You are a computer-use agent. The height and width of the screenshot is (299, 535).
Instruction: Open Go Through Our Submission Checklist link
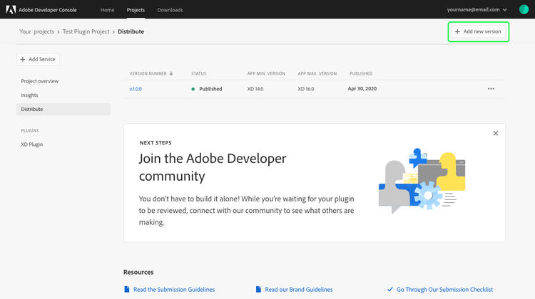[444, 290]
